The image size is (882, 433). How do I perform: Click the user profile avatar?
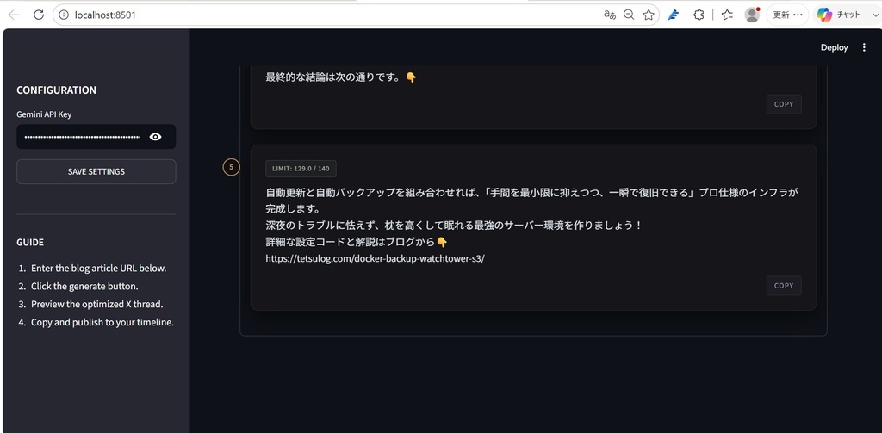pyautogui.click(x=752, y=15)
